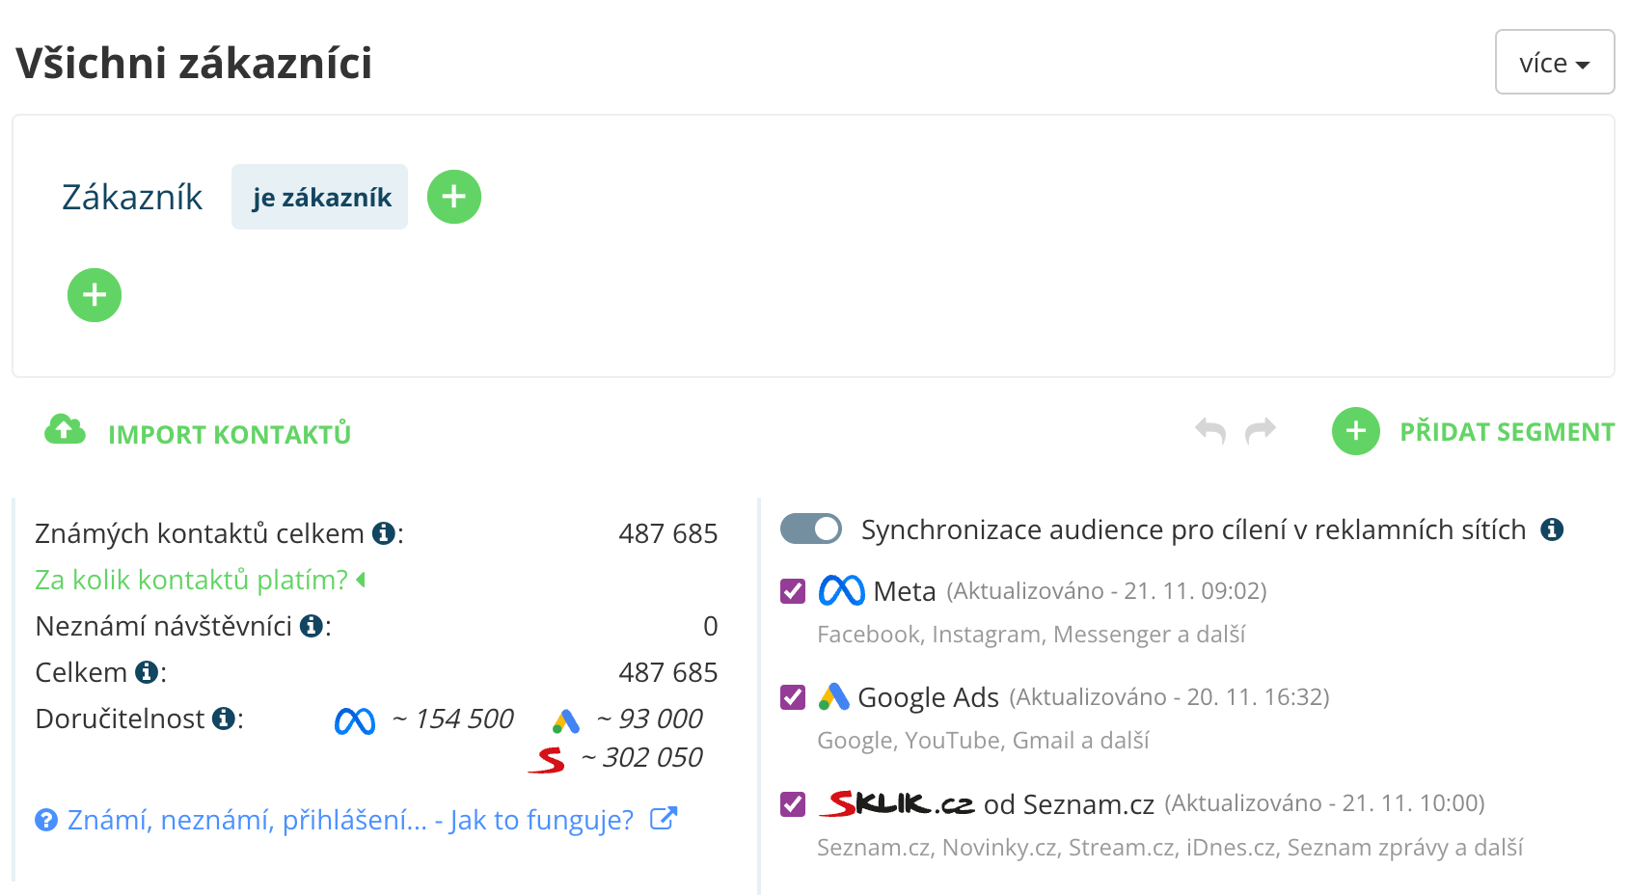Click info icon after the Synchronizace audience label
Viewport: 1630px width, 895px height.
coord(1552,529)
